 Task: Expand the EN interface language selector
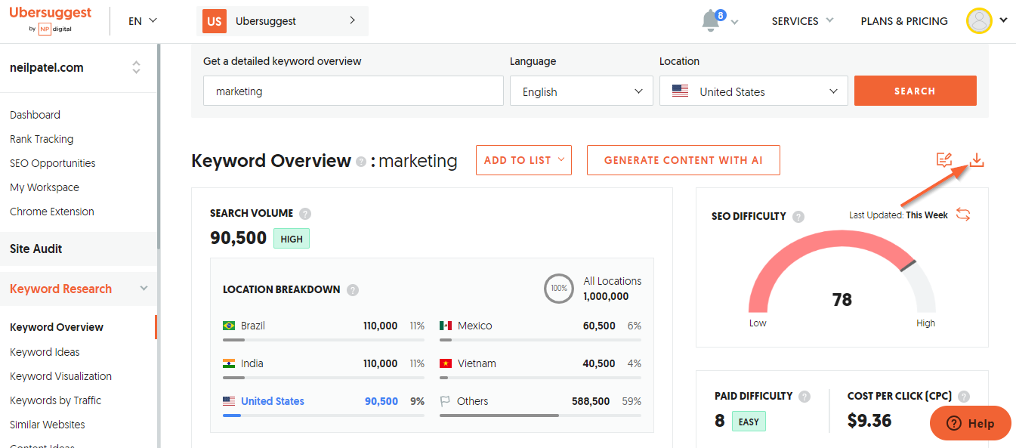click(143, 21)
